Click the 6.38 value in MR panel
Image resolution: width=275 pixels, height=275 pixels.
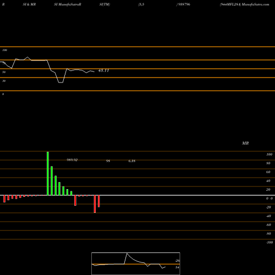132,161
